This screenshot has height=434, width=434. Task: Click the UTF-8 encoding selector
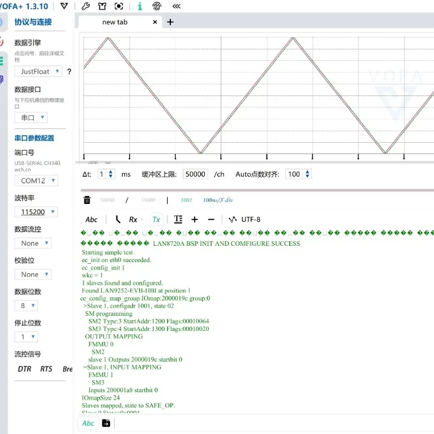(251, 220)
